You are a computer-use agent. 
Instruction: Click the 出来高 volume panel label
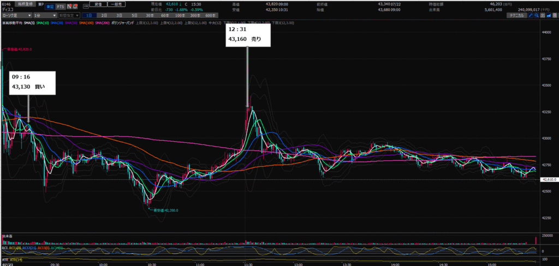pyautogui.click(x=8, y=236)
